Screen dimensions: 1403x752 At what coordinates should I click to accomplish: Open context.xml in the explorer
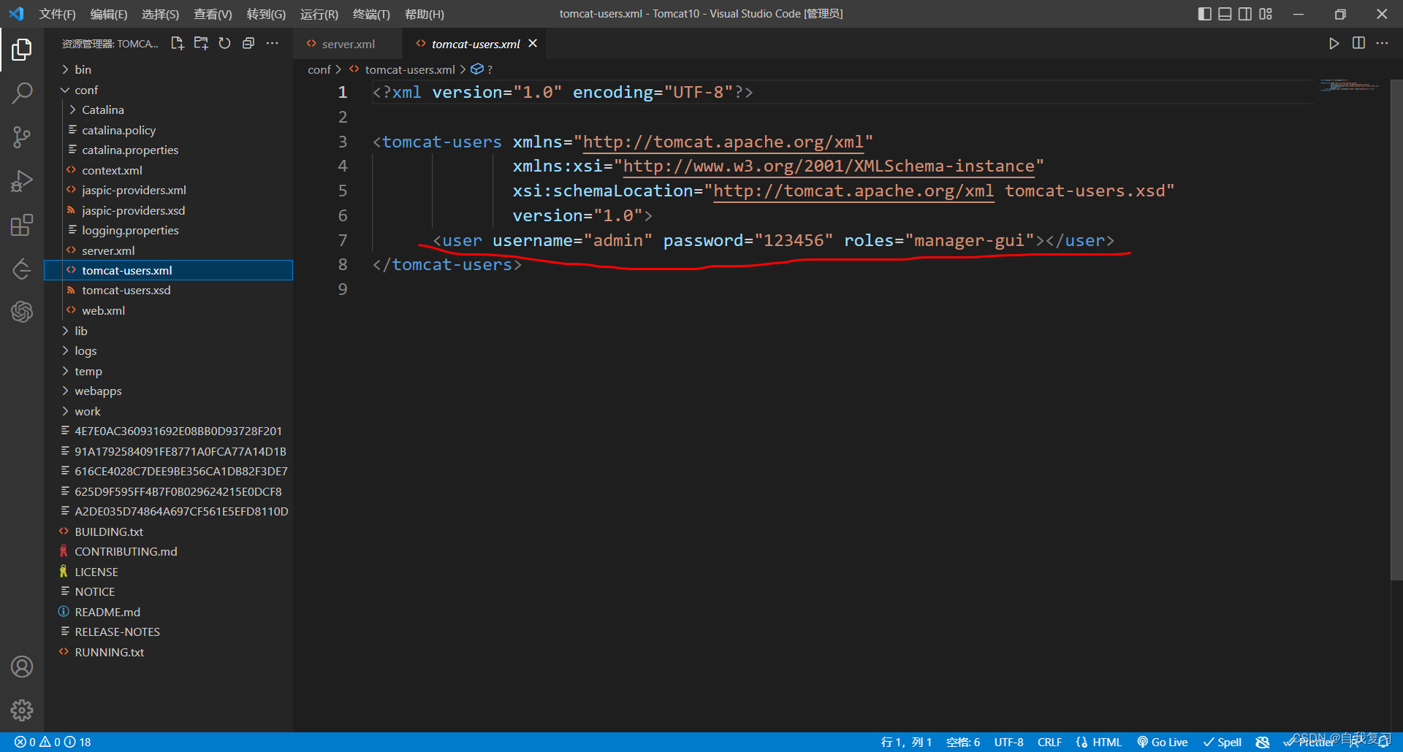pos(168,170)
